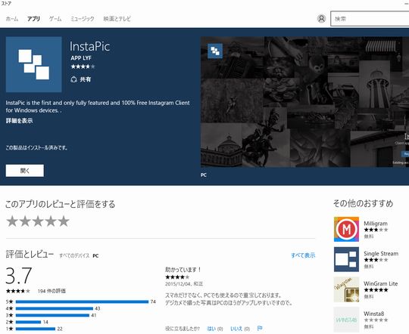Click small InstaPic logo in screenshot
The height and width of the screenshot is (334, 409).
point(215,51)
